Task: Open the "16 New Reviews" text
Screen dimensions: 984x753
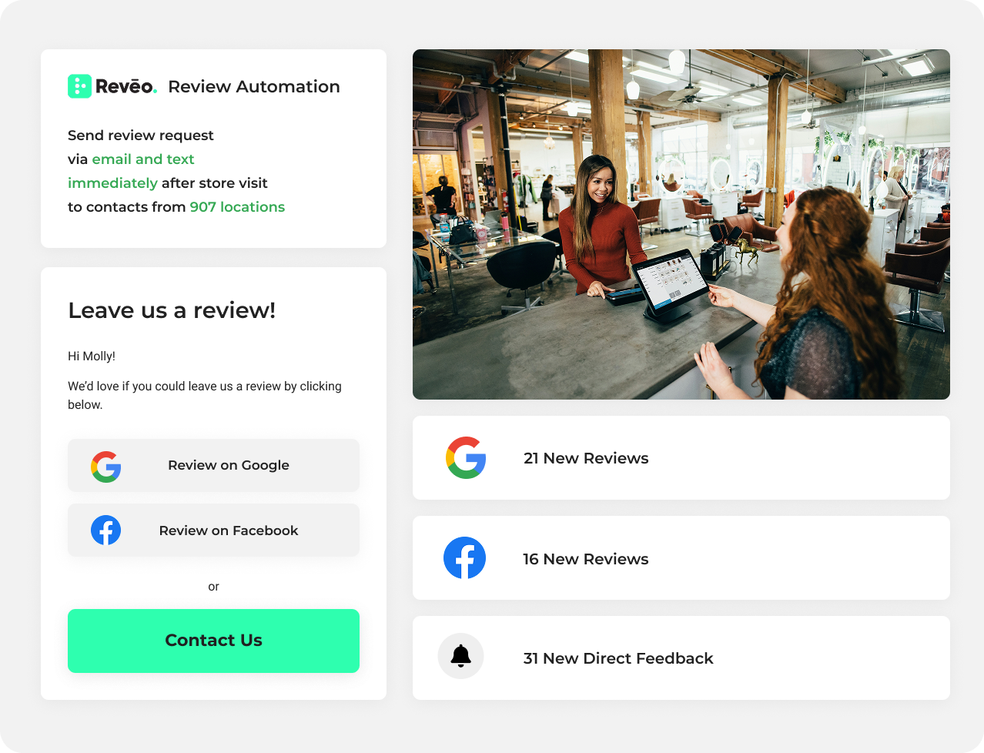Action: click(x=586, y=559)
